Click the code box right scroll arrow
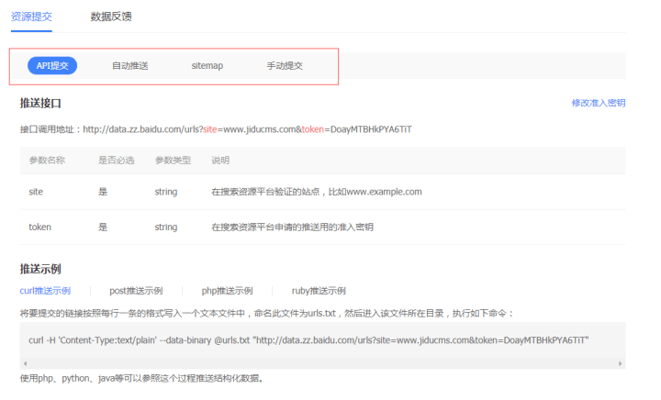661x400 pixels. [620, 363]
